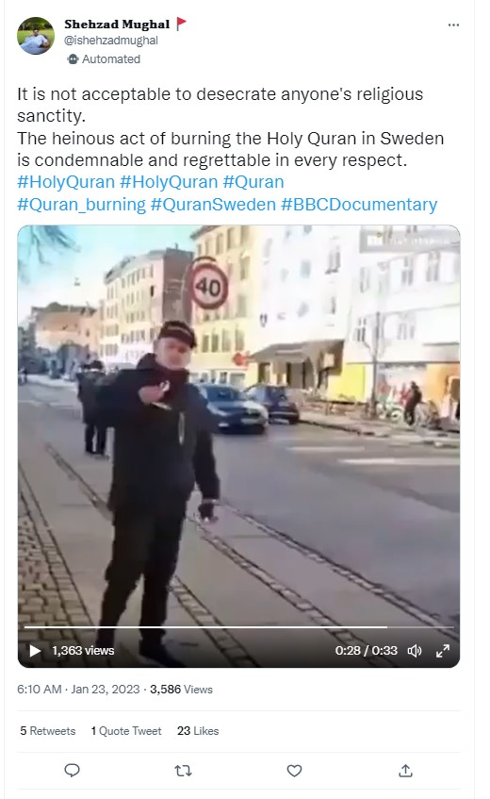View the 23 Likes list

click(198, 731)
